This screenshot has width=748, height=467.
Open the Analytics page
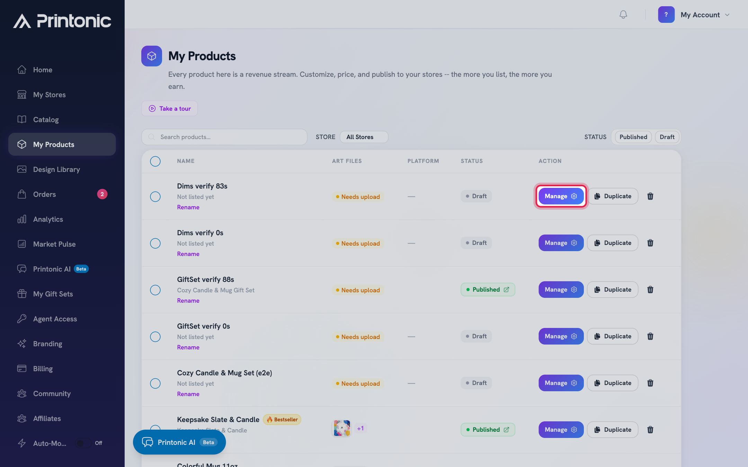pyautogui.click(x=62, y=219)
